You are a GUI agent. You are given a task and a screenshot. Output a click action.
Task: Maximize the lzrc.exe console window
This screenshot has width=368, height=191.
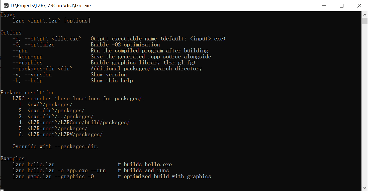341,5
